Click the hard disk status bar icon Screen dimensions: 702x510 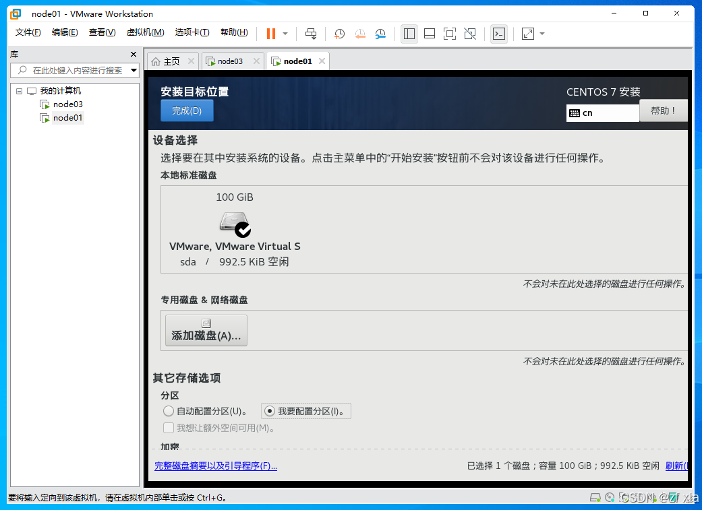pos(595,497)
